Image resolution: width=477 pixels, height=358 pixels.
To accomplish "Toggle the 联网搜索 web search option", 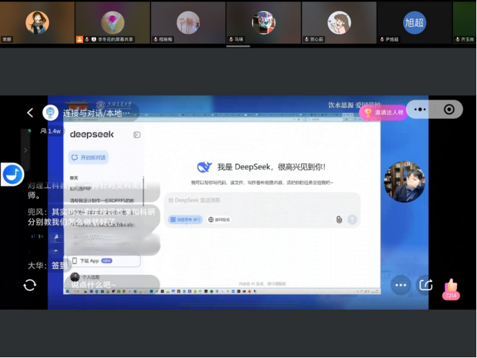I will pyautogui.click(x=219, y=219).
